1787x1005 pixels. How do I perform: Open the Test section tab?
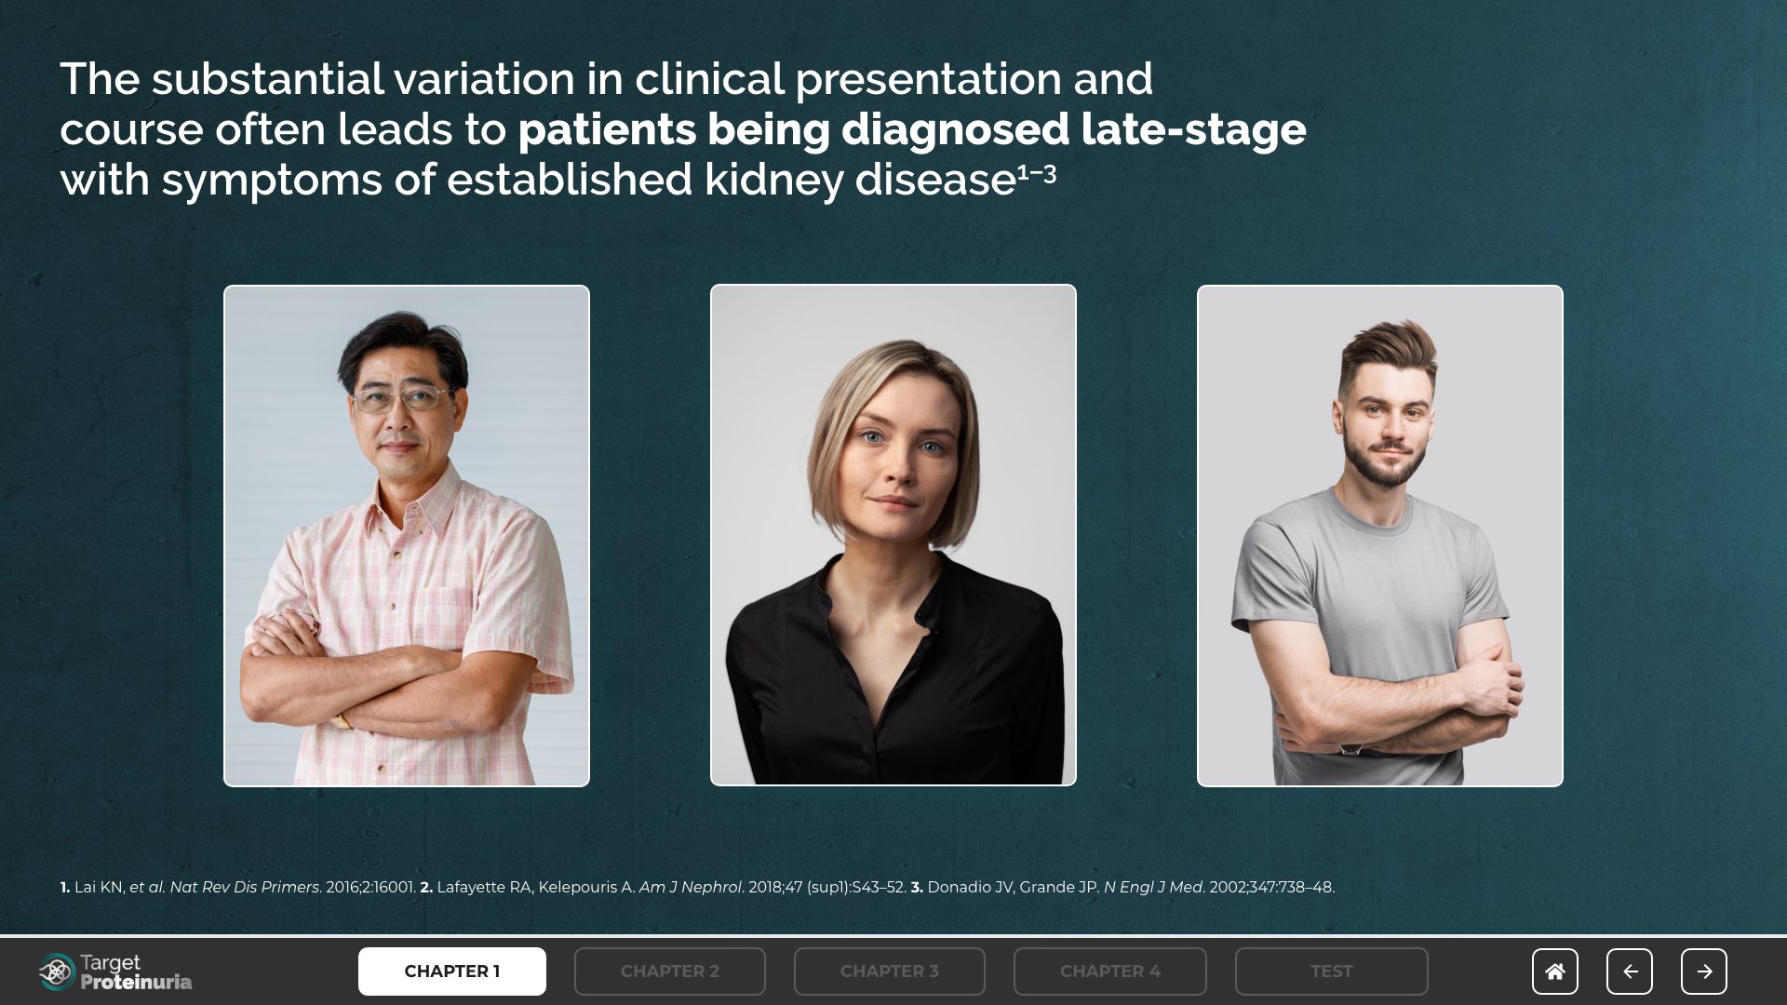(x=1331, y=971)
